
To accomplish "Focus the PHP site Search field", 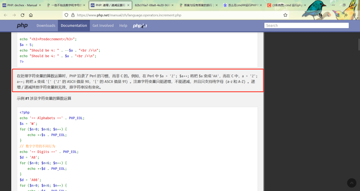I will 306,25.
